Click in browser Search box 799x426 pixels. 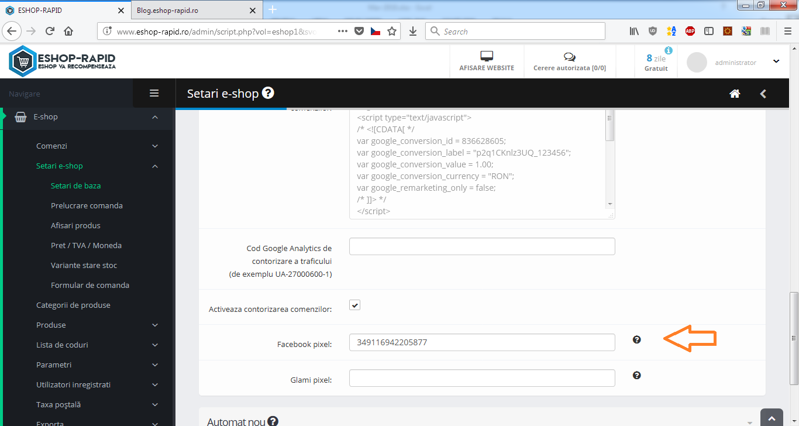pyautogui.click(x=515, y=31)
